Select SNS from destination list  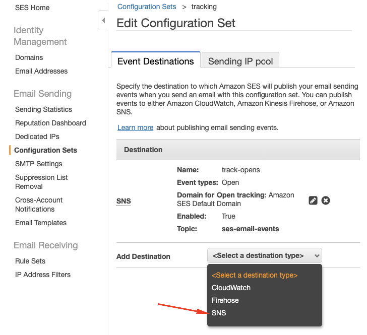point(219,313)
